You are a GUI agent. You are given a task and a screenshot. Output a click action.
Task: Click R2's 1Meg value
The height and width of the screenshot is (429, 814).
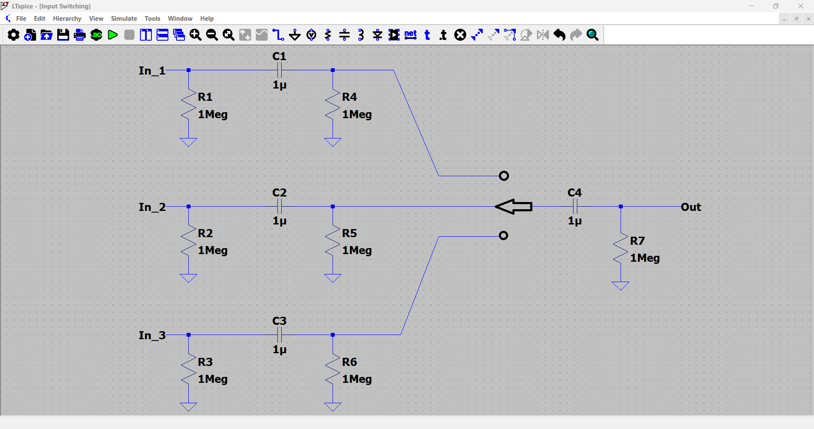click(x=213, y=251)
